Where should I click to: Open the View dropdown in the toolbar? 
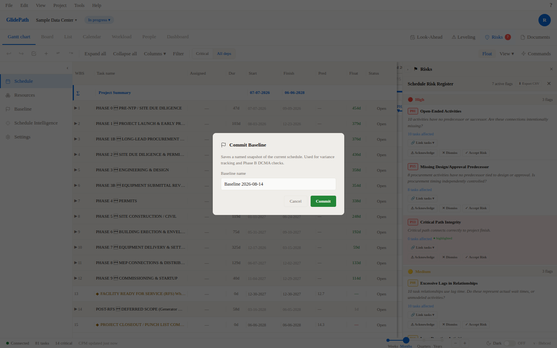507,54
